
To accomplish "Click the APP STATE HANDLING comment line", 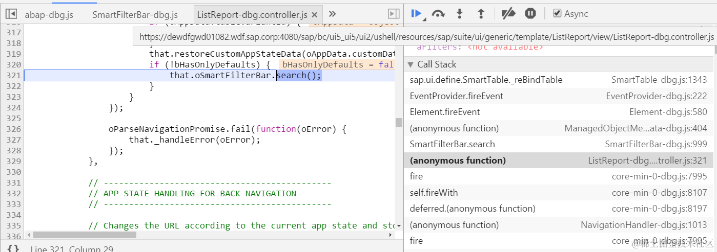I will click(192, 194).
